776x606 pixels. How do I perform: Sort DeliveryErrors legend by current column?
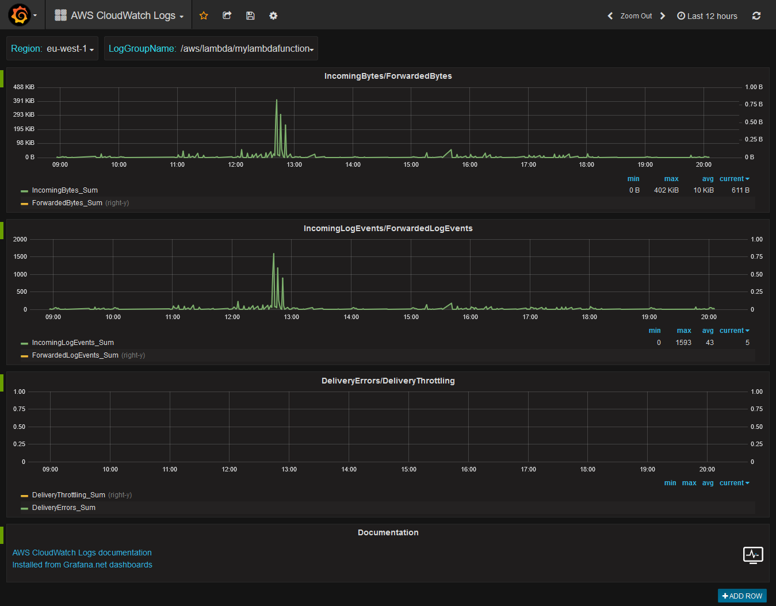point(735,483)
